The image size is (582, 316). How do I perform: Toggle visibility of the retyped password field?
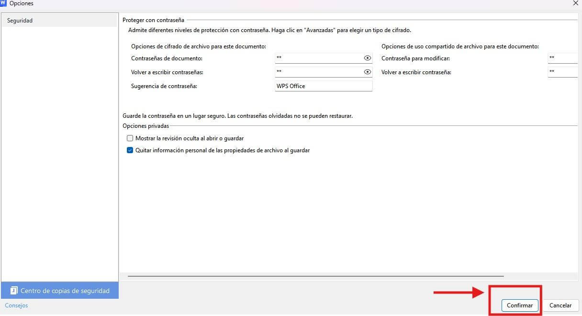(x=367, y=71)
